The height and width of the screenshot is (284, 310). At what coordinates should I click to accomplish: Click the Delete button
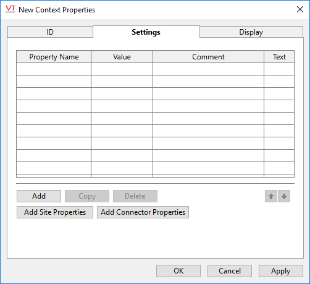135,196
